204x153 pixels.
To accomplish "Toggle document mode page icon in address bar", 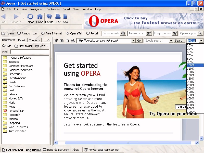I will pos(67,41).
